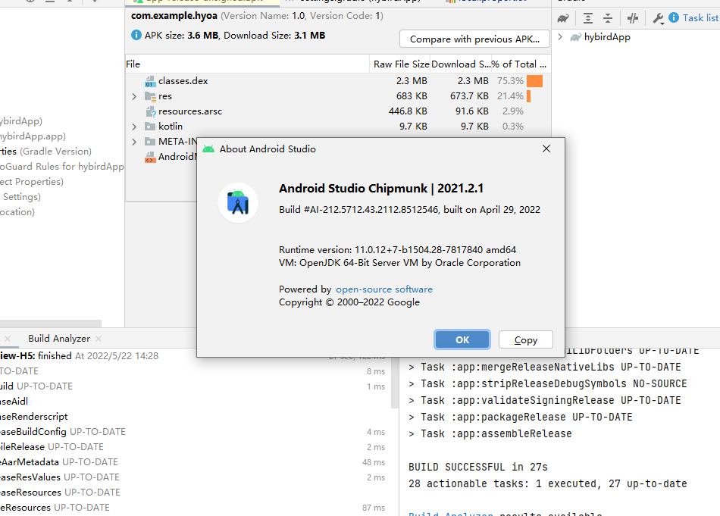The width and height of the screenshot is (720, 516).
Task: Select classes.dex row name
Action: [x=183, y=81]
